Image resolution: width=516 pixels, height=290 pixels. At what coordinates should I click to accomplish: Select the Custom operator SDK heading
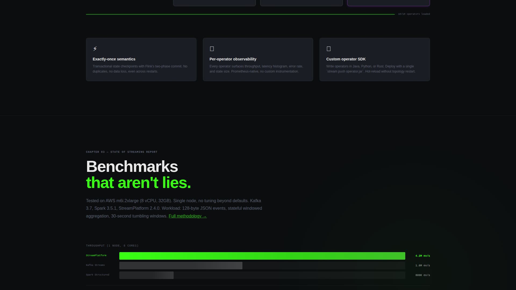tap(346, 59)
